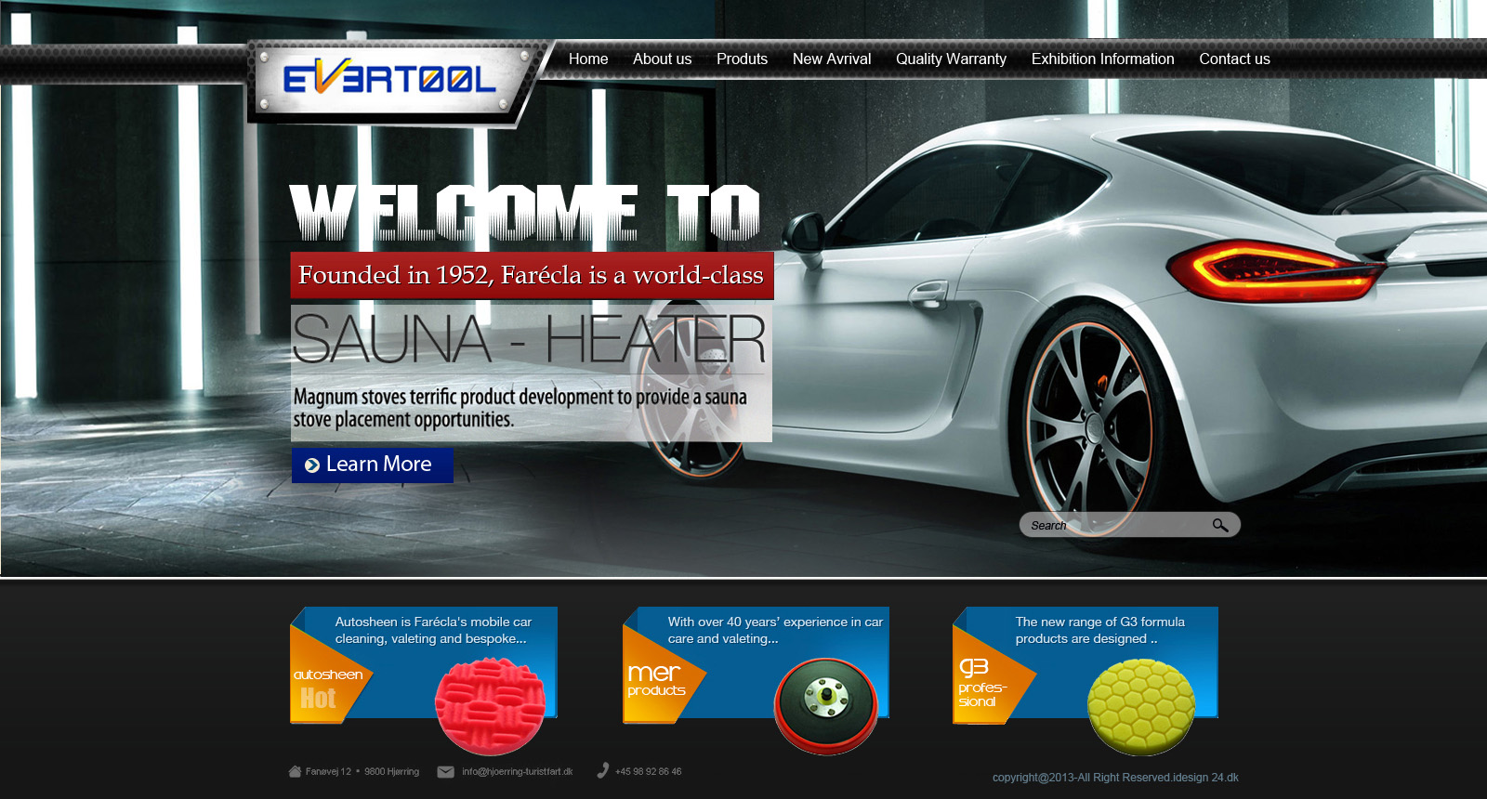Image resolution: width=1487 pixels, height=799 pixels.
Task: Click the copyright idesign 24.dk text
Action: click(1115, 778)
